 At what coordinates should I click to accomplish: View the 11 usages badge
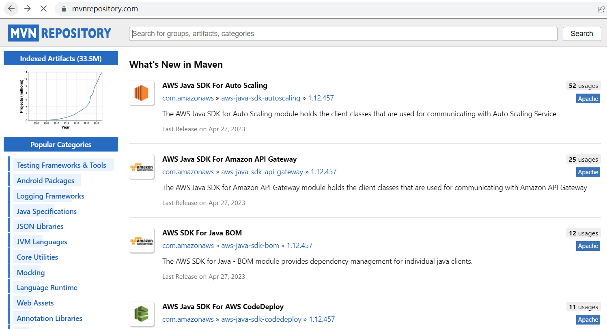coord(583,307)
